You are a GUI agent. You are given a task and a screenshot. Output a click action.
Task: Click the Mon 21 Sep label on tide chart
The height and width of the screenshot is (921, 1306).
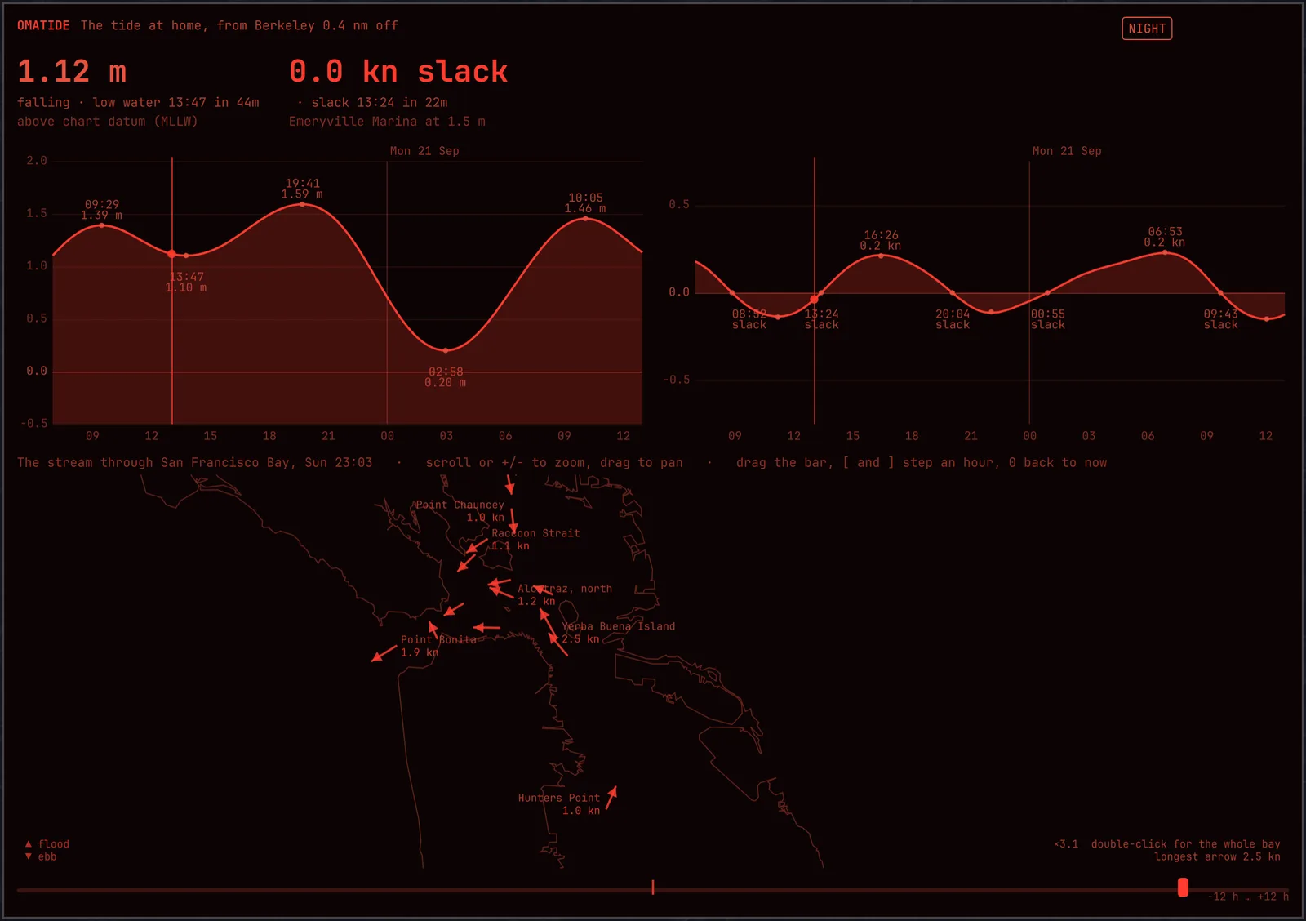click(x=424, y=151)
